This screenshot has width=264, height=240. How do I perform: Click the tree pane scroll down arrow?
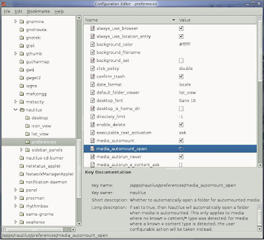click(x=79, y=224)
